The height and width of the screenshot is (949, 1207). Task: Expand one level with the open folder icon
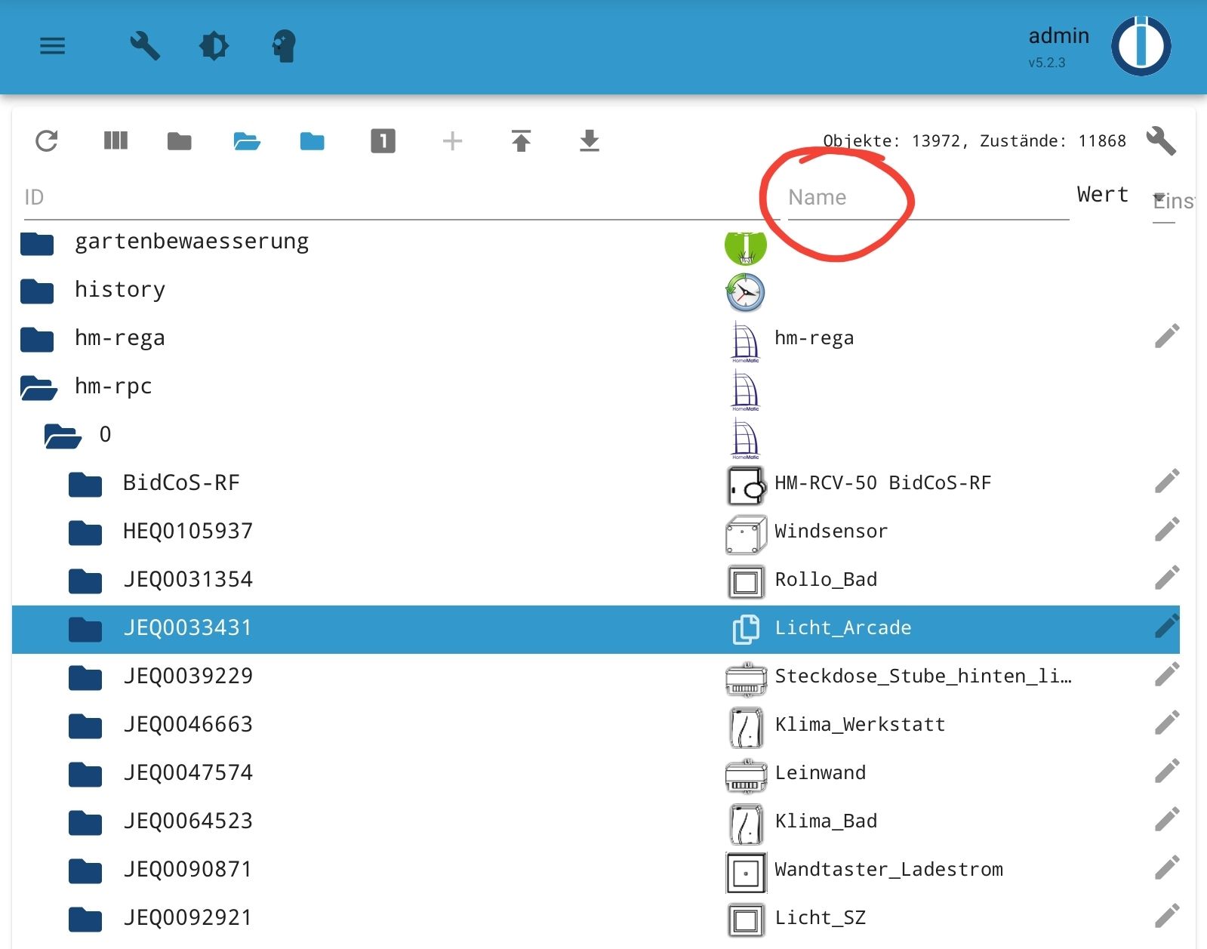[x=247, y=141]
